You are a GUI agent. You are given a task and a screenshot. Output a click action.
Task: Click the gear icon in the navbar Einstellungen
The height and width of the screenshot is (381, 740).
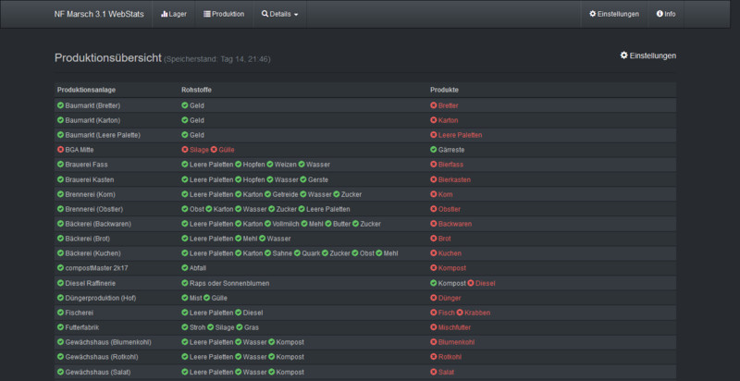(x=593, y=14)
